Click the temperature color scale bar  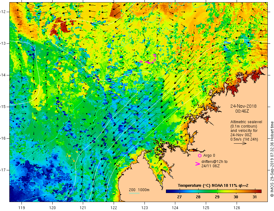[x=214, y=191]
